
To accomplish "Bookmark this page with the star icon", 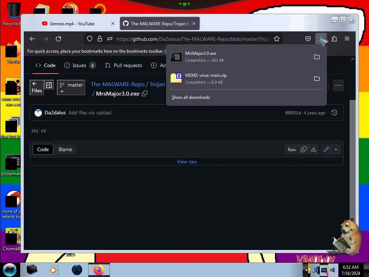I will coord(277,39).
